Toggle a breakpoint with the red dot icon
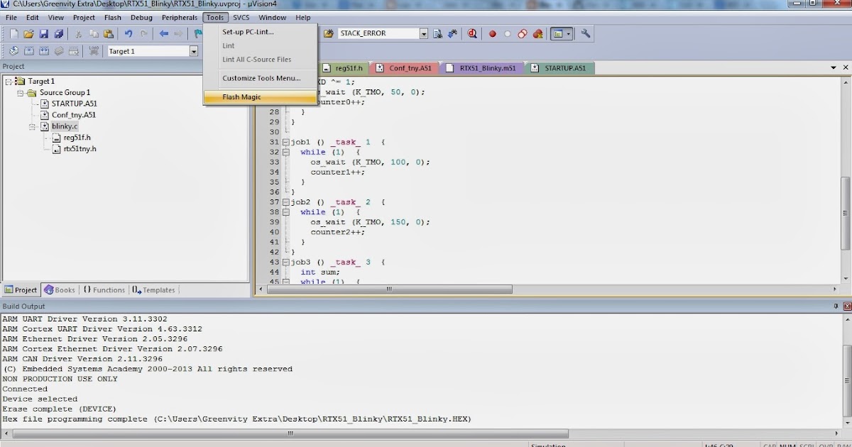The width and height of the screenshot is (852, 447). 493,33
